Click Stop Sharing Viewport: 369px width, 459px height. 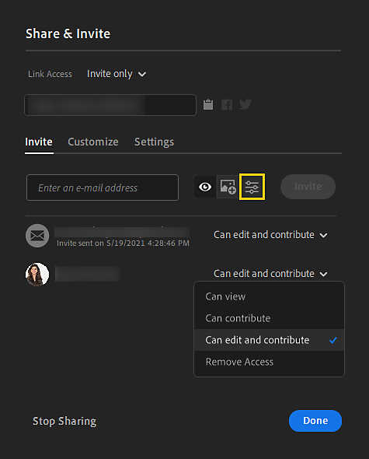64,421
